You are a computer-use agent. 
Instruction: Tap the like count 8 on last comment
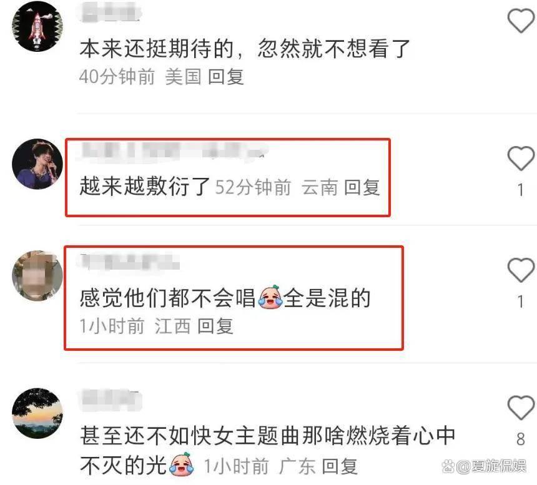point(521,439)
